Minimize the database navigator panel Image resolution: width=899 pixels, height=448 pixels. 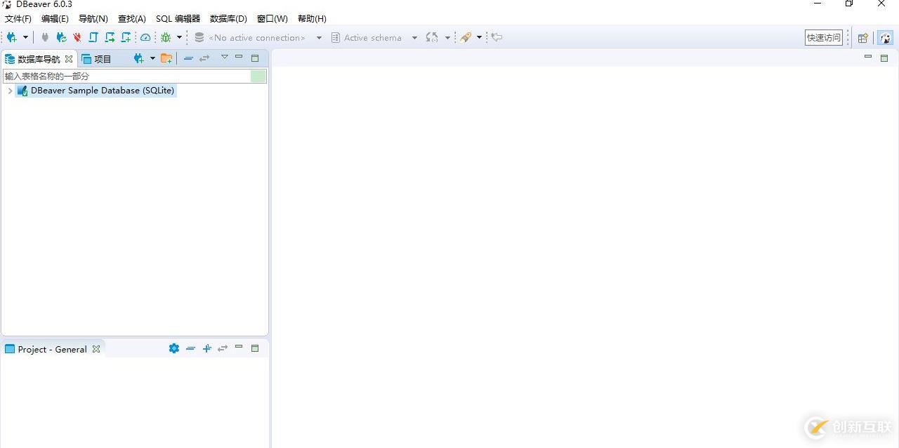(239, 57)
